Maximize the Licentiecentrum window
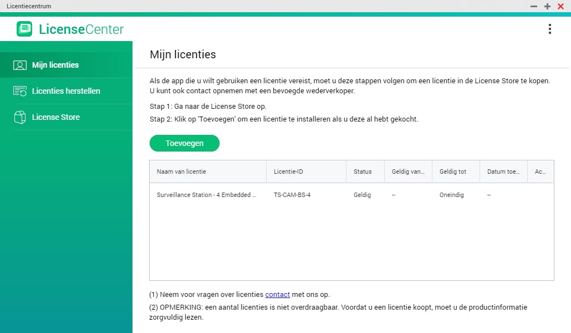571x333 pixels. pos(547,6)
